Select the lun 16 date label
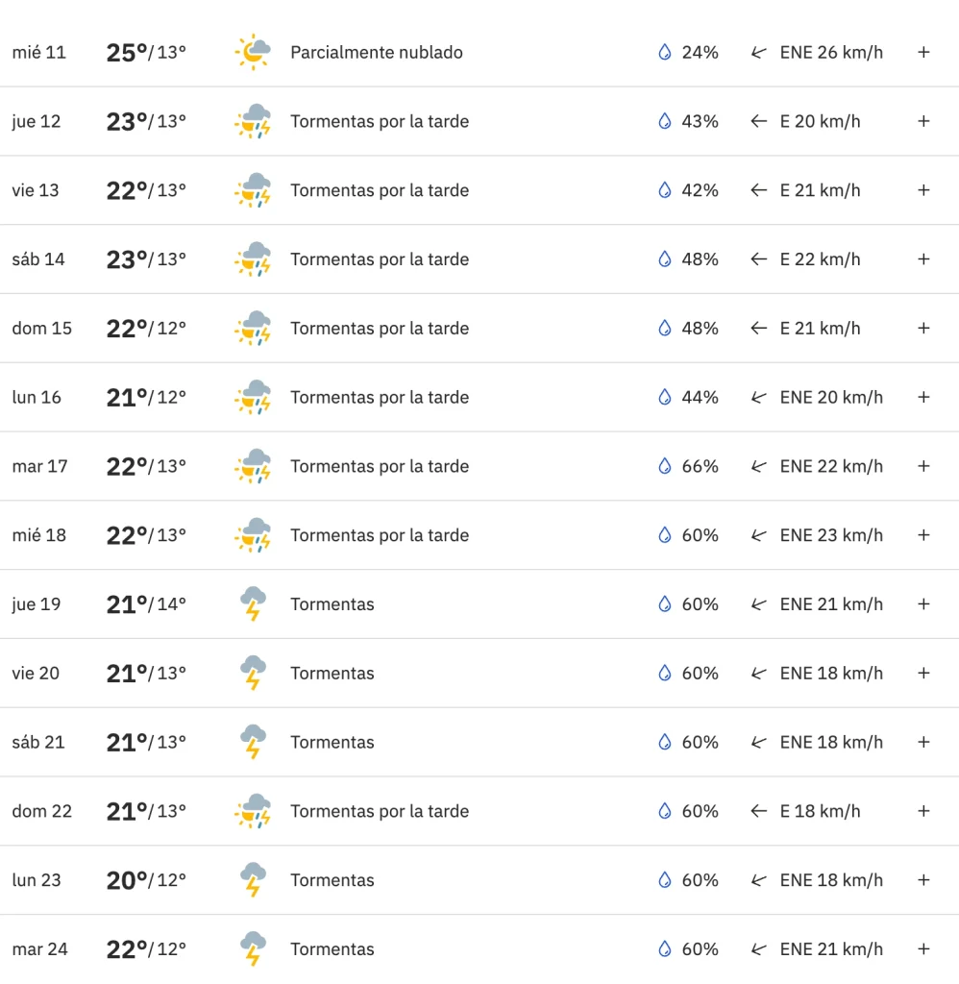Screen dimensions: 959x984 37,398
